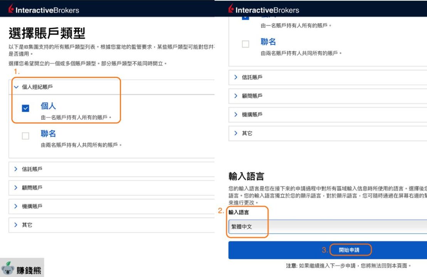Expand 其它 on the 選擇賬戶類型 page

(x=112, y=225)
